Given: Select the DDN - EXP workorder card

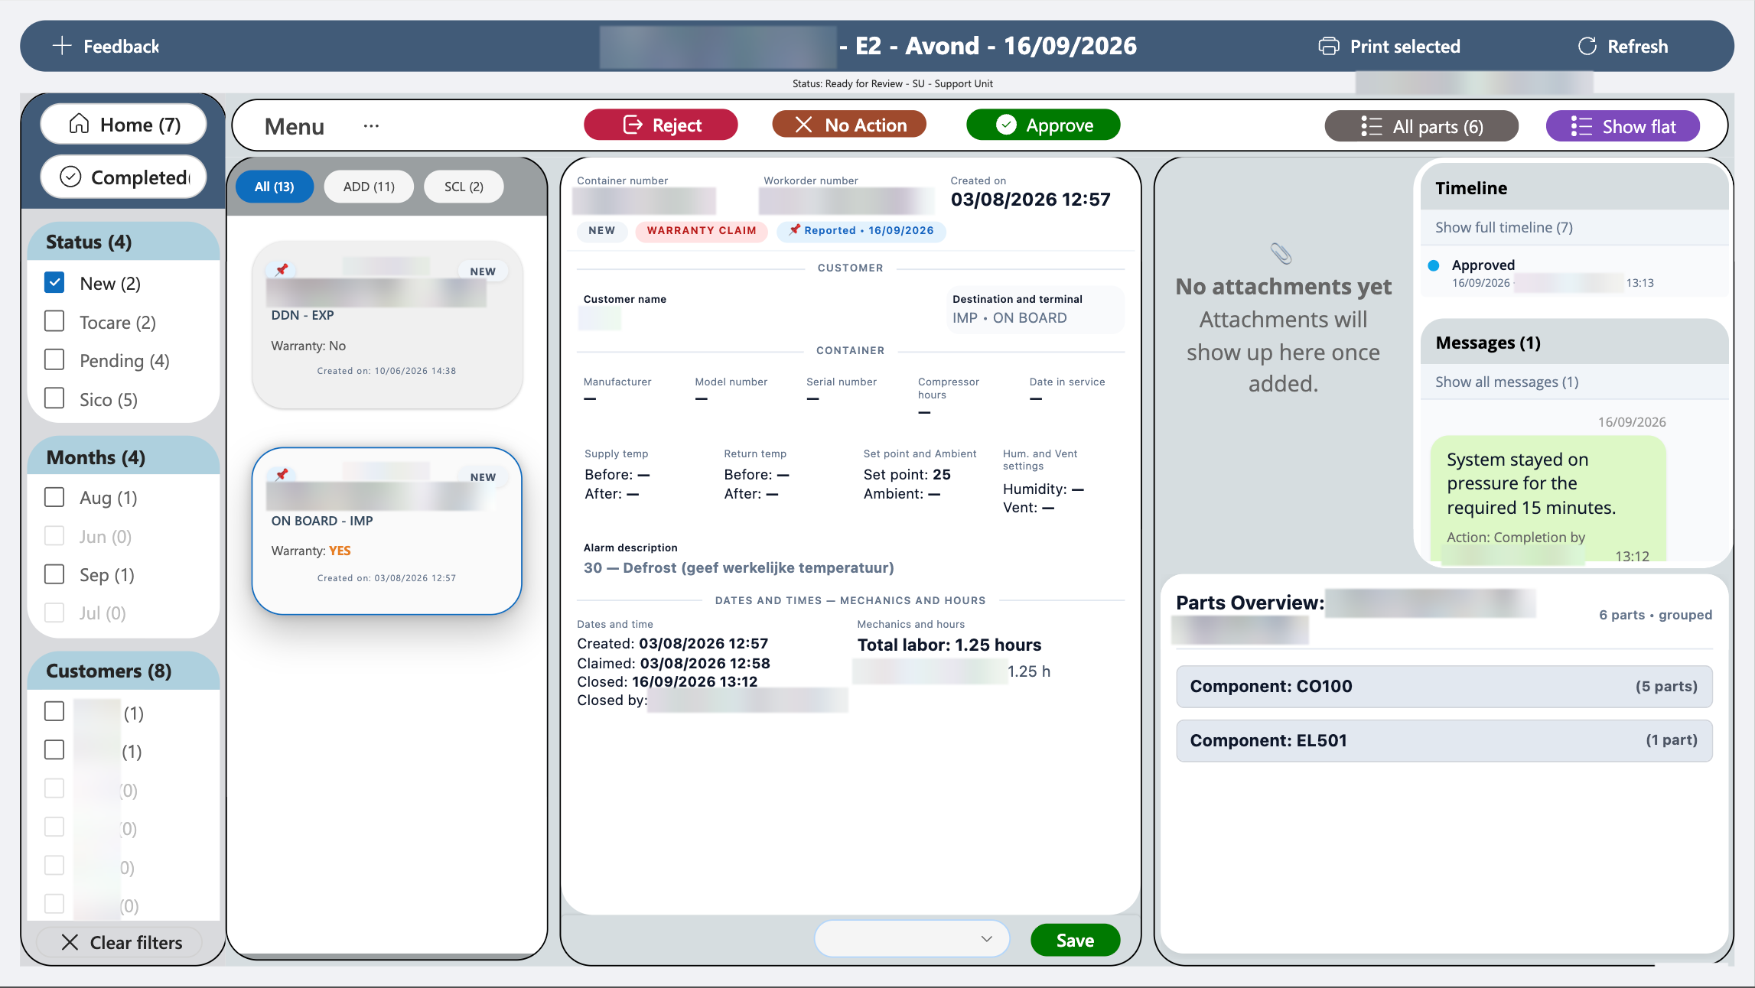Looking at the screenshot, I should pos(387,325).
